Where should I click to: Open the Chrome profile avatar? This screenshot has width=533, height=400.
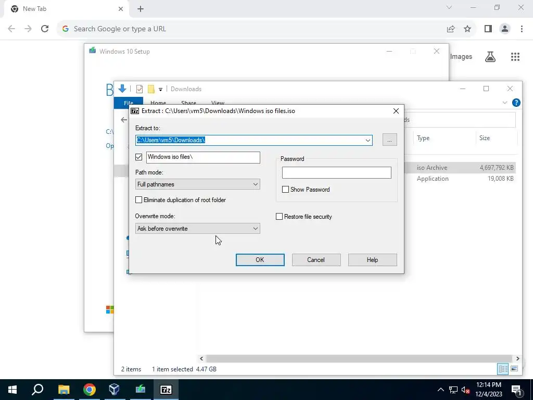[505, 29]
